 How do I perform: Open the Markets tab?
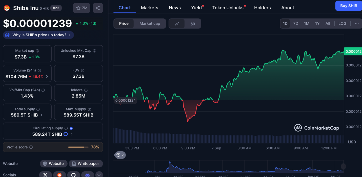(x=150, y=8)
